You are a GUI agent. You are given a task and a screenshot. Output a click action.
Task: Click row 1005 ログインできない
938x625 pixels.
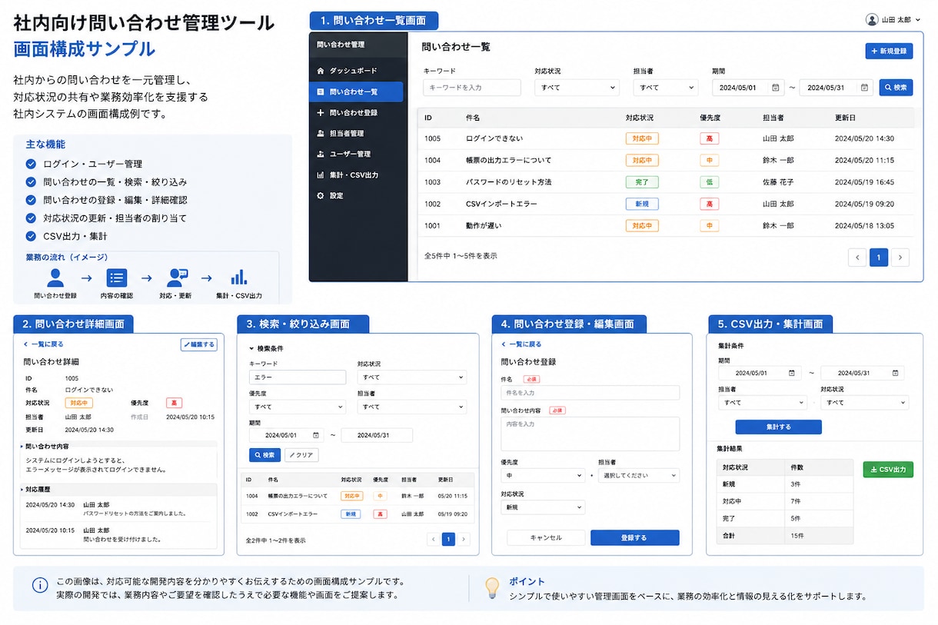pos(667,138)
